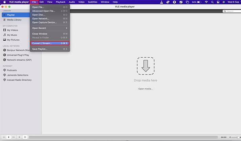The image size is (241, 141).
Task: Click the Open media... button
Action: [x=145, y=89]
